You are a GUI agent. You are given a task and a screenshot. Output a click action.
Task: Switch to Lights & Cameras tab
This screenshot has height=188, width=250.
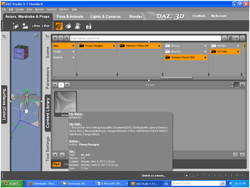105,16
